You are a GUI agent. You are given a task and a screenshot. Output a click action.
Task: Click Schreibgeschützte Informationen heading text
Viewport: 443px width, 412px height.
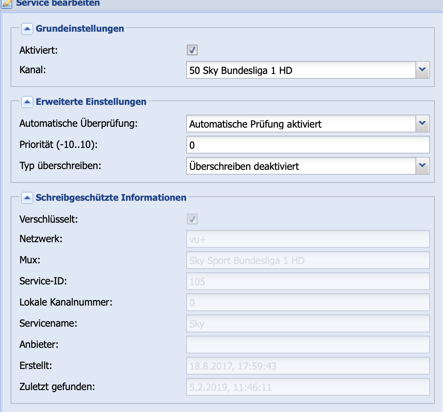tap(111, 197)
